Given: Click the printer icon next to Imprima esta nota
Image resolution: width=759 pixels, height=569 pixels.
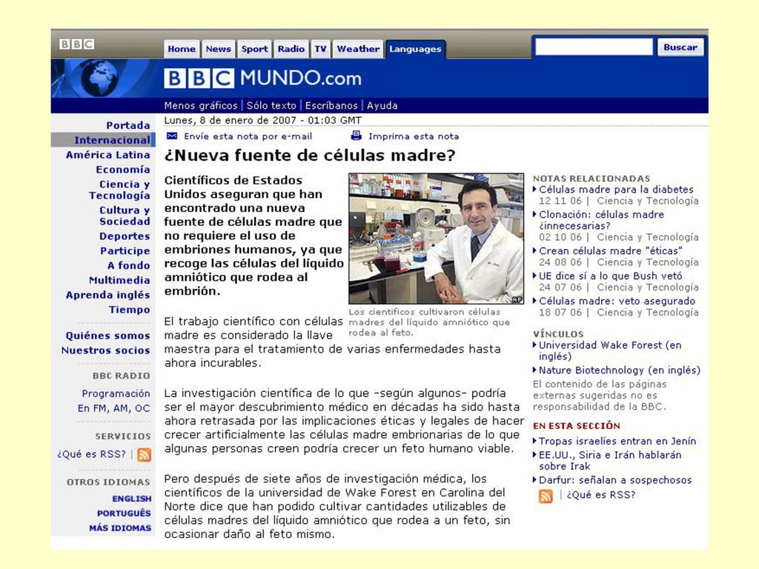Looking at the screenshot, I should [x=356, y=136].
